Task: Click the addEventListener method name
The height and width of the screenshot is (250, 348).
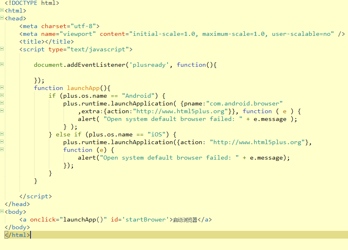Action: coord(96,65)
